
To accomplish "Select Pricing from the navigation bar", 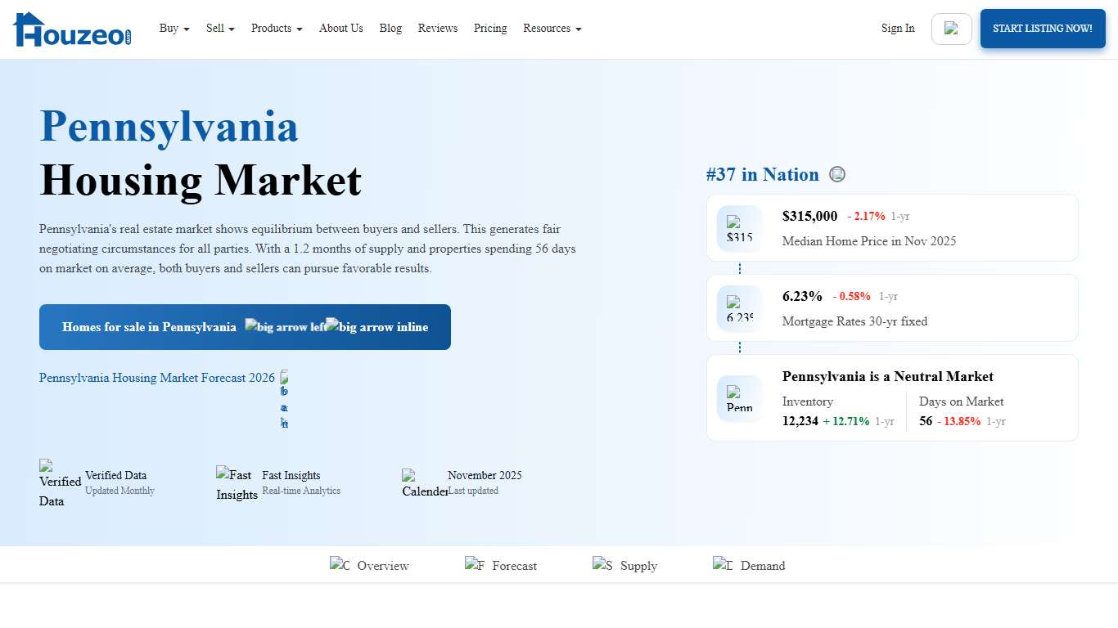I will click(x=490, y=28).
